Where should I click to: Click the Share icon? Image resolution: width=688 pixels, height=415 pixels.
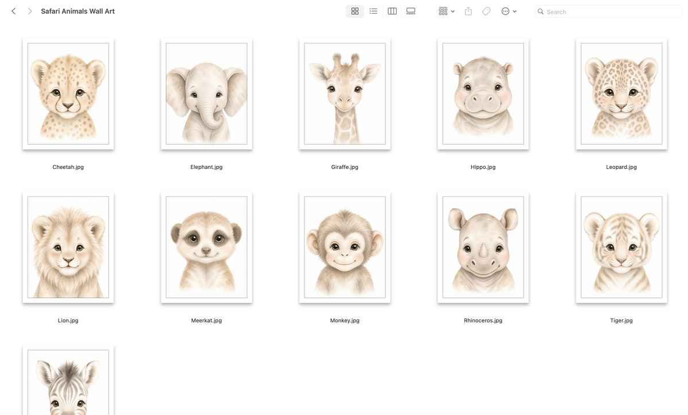click(x=468, y=11)
